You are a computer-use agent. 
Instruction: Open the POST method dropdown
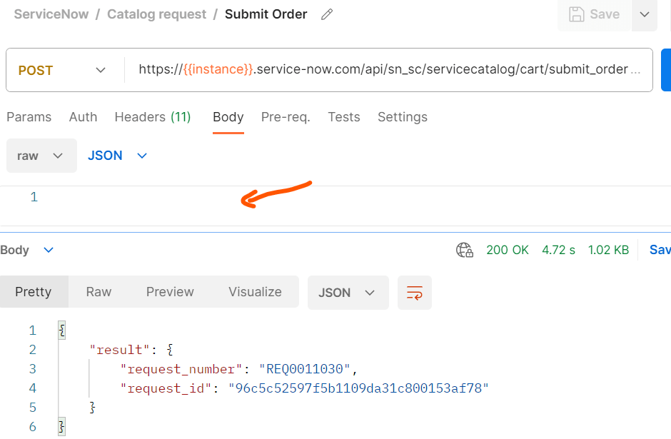click(64, 70)
